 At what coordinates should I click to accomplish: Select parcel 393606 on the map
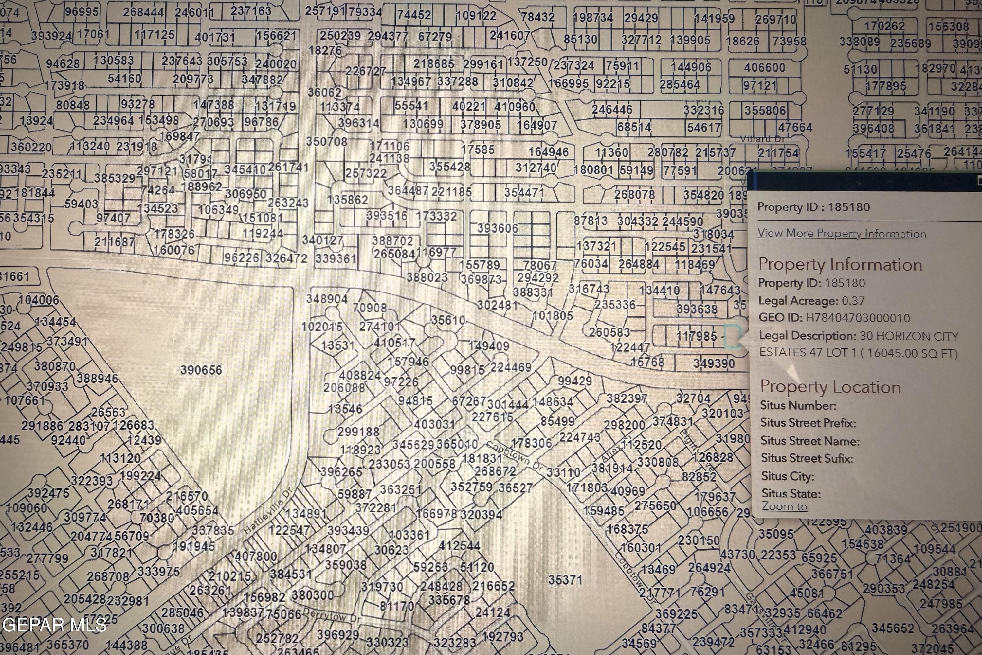coord(497,228)
